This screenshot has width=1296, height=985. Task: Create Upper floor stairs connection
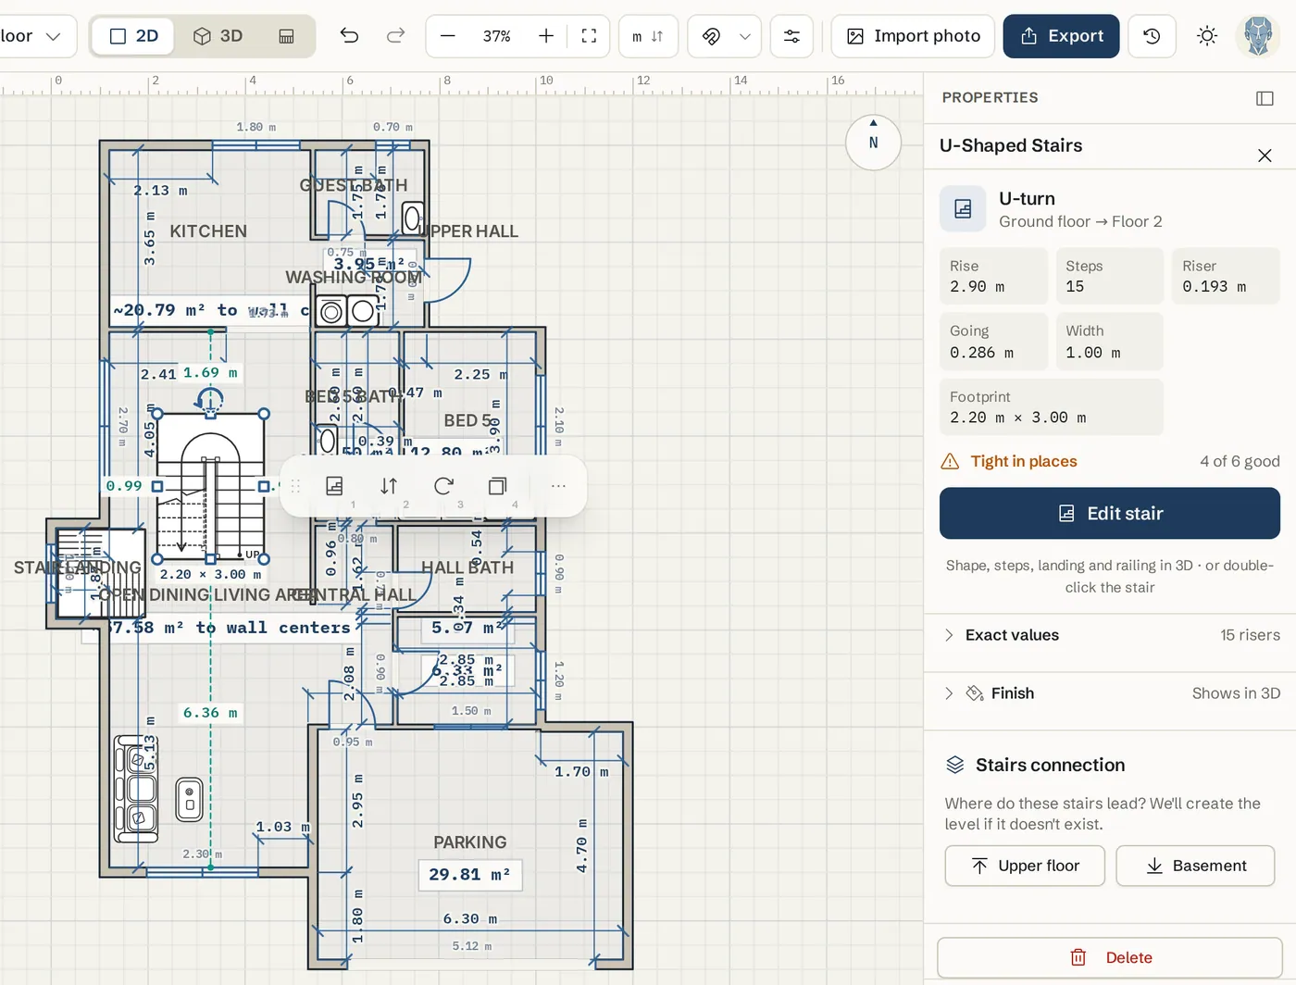point(1025,866)
